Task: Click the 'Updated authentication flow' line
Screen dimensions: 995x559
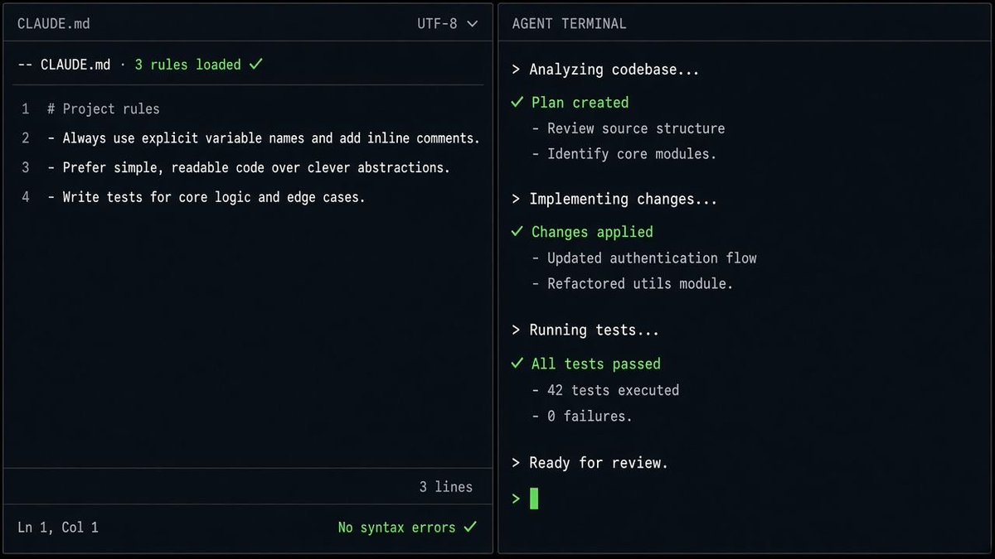Action: [644, 258]
